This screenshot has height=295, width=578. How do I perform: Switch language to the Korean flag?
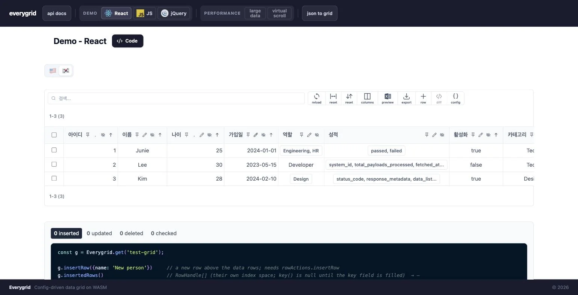(65, 71)
